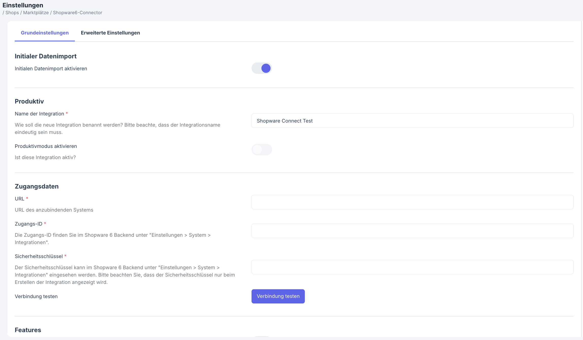Go to Shops in the breadcrumb
The image size is (583, 340).
(12, 13)
